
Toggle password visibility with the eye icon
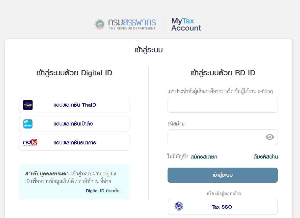coord(270,137)
